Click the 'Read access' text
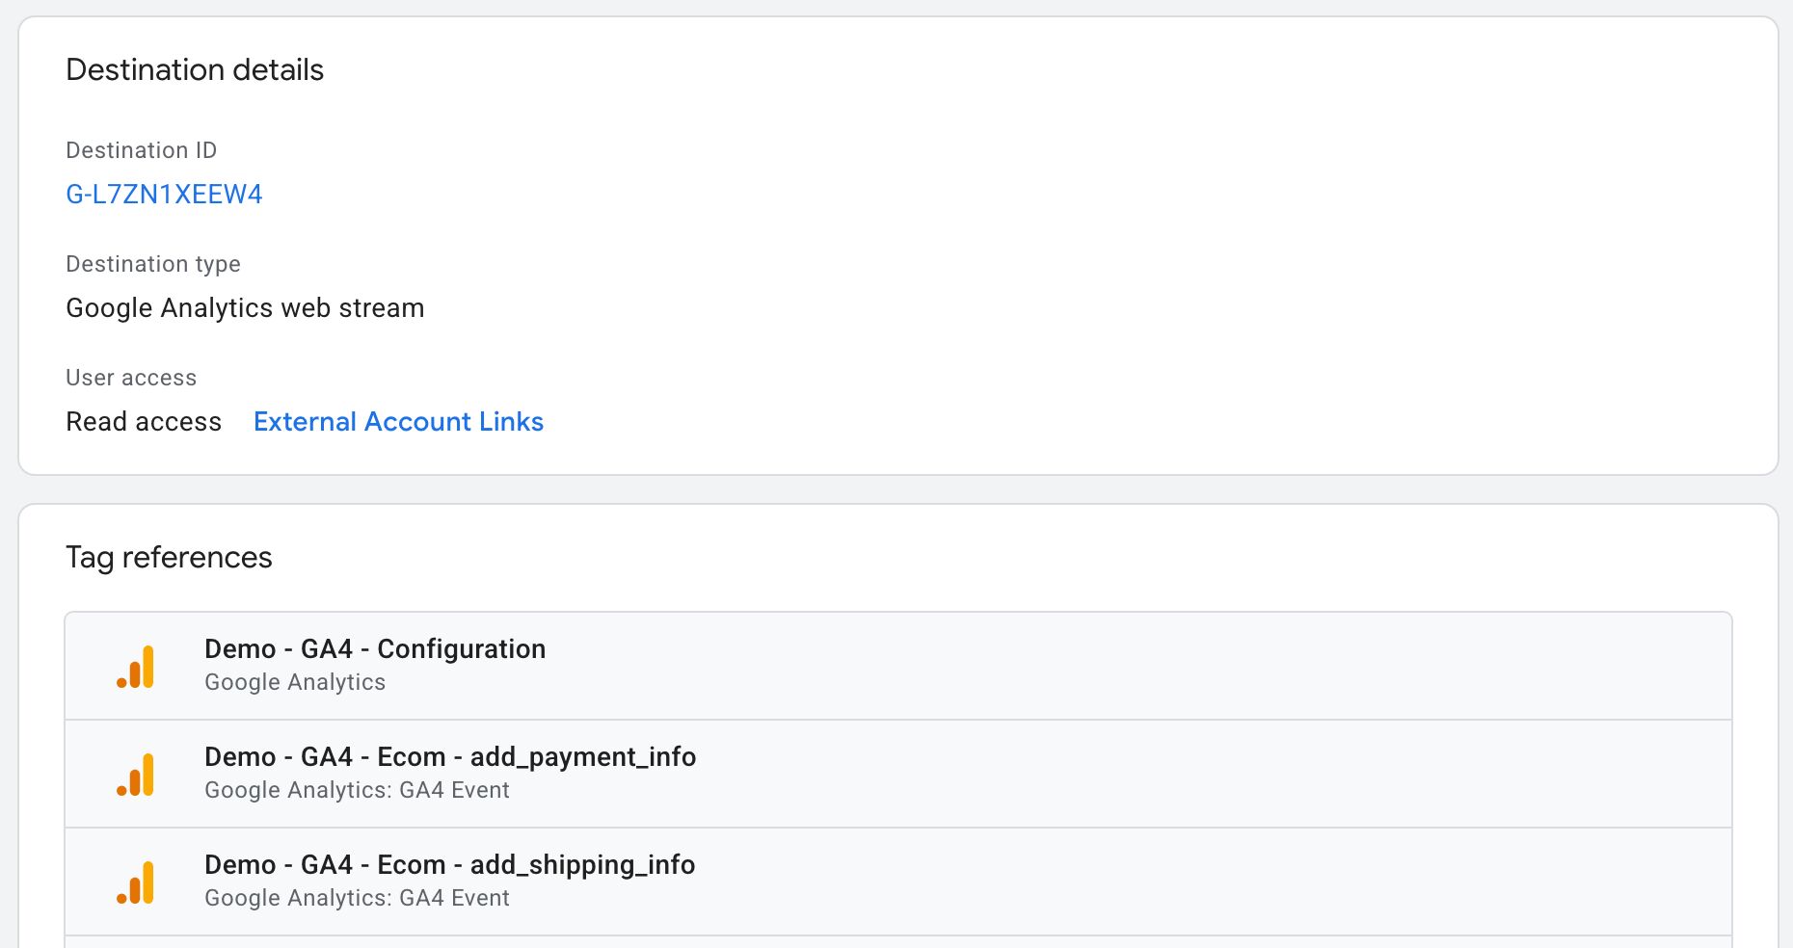 144,422
